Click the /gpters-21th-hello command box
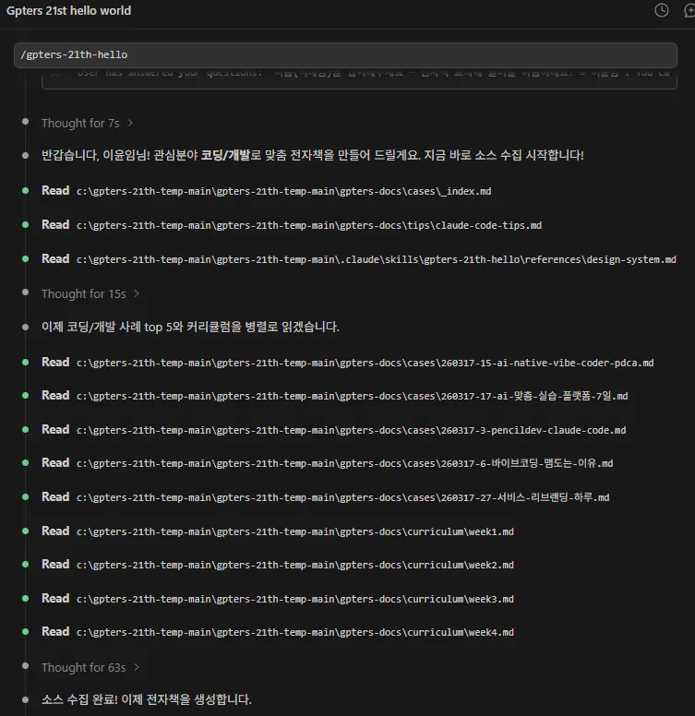Screen dimensions: 695x716 click(x=345, y=54)
